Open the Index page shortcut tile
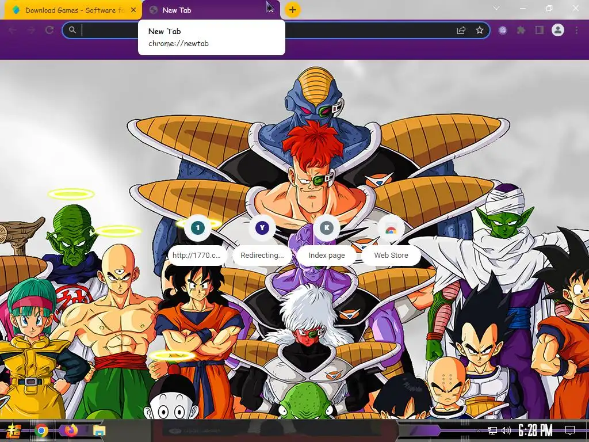The image size is (589, 442). pyautogui.click(x=327, y=240)
